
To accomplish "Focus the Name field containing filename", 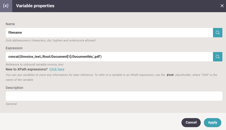I will pyautogui.click(x=109, y=33).
